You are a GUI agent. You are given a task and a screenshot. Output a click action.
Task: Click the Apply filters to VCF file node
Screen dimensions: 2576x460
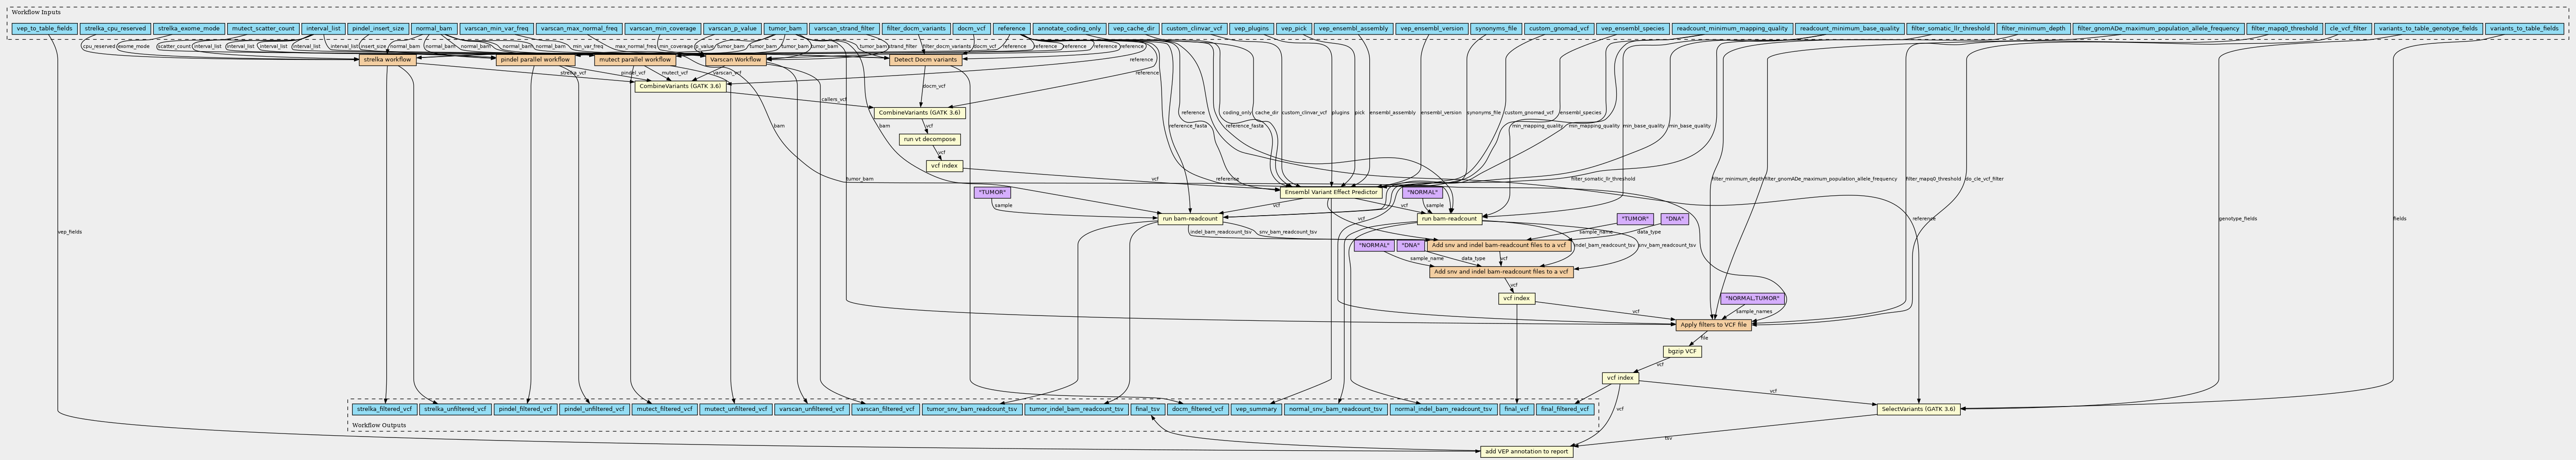coord(1713,324)
